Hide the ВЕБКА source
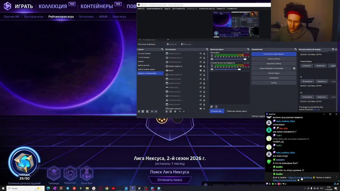This screenshot has height=191, width=340. click(201, 71)
